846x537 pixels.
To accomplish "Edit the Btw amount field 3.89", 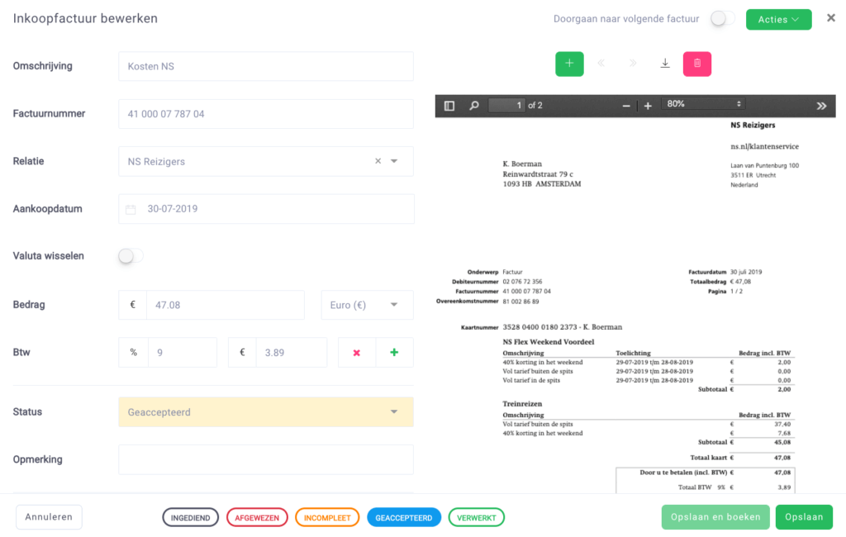I will point(292,353).
